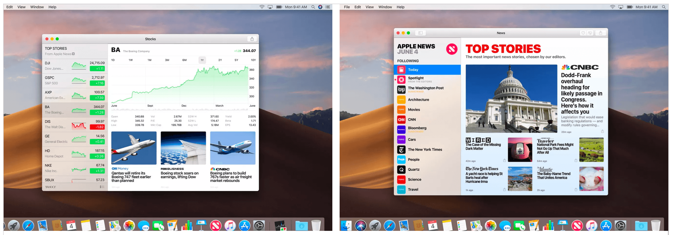Select the 3M chart range

[x=167, y=60]
